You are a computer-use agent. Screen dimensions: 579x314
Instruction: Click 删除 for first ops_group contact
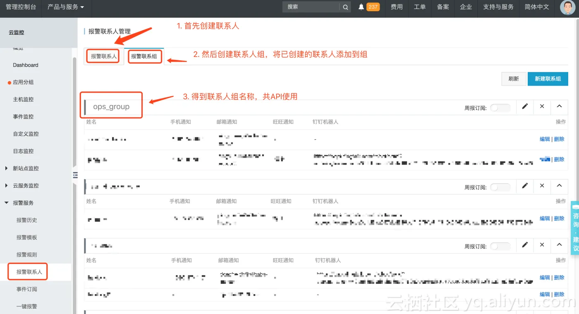pyautogui.click(x=559, y=139)
